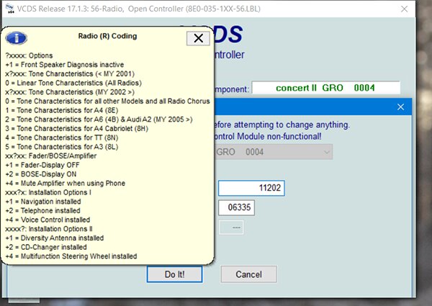The width and height of the screenshot is (432, 306).
Task: Click the software coding field showing 11202
Action: click(x=251, y=188)
